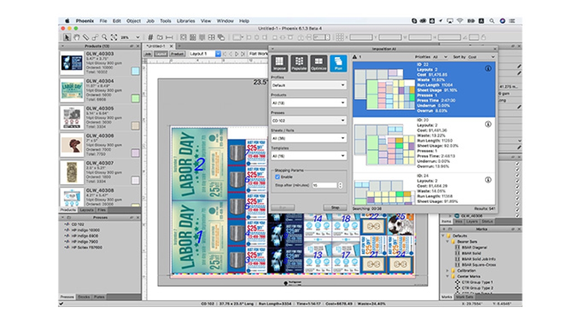The height and width of the screenshot is (324, 577).
Task: Open the Apple menu
Action: click(68, 21)
